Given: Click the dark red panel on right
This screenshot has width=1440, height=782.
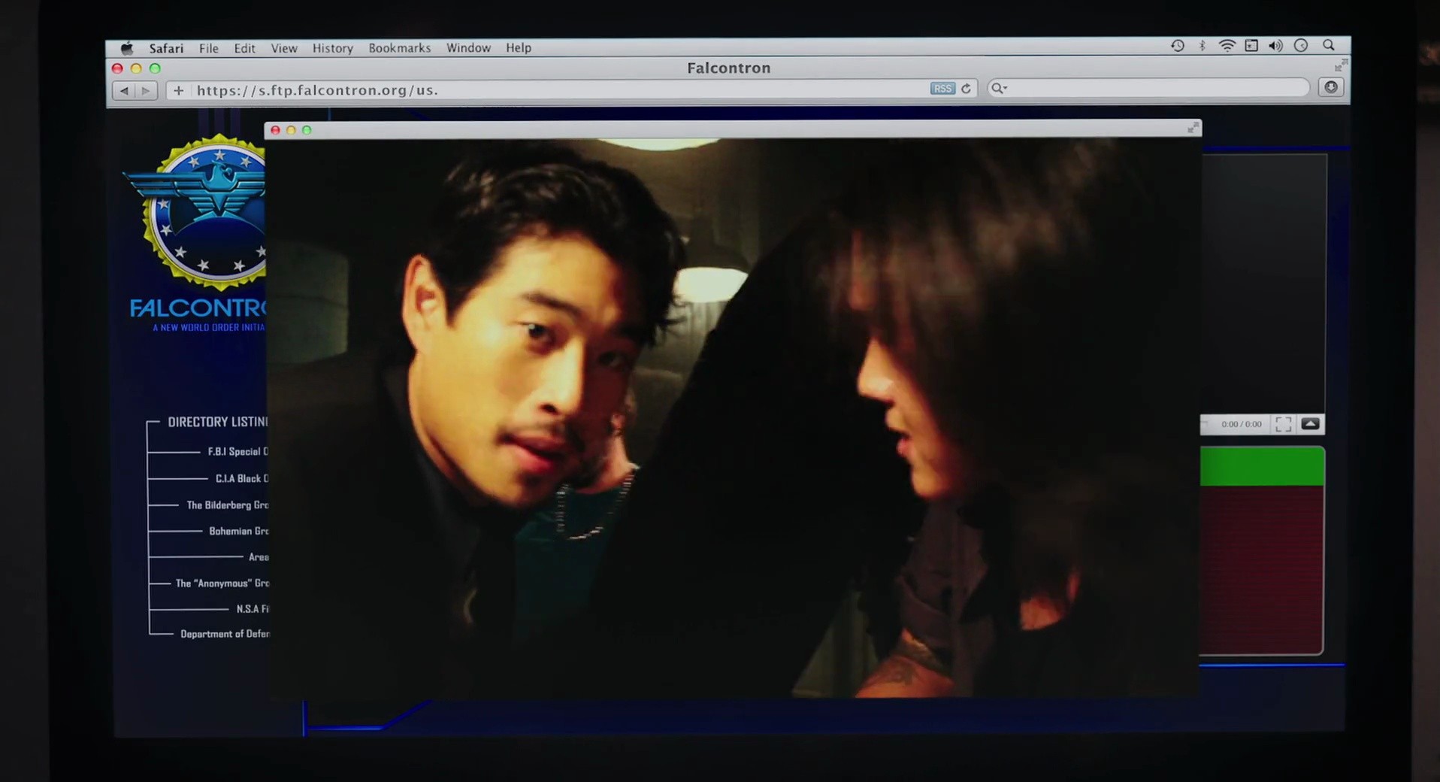Looking at the screenshot, I should coord(1262,570).
